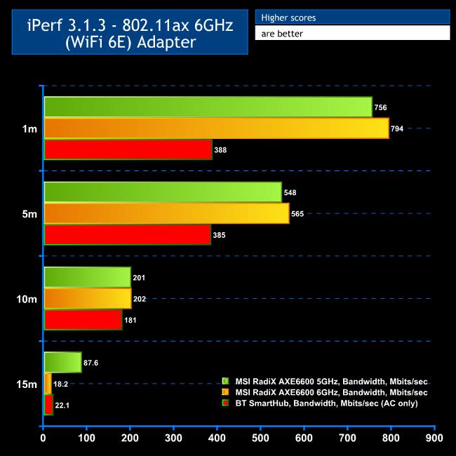Image resolution: width=456 pixels, height=456 pixels.
Task: Click the x-axis tick label 300
Action: pos(173,438)
